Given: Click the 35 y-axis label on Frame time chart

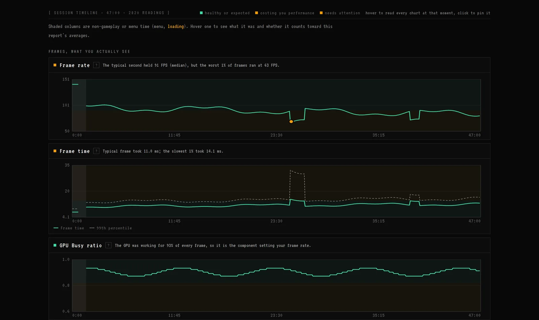Looking at the screenshot, I should (x=67, y=165).
